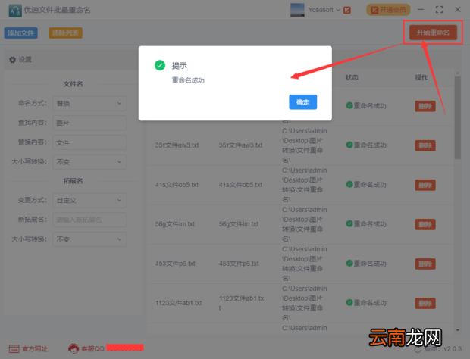Click the 操作 column header
470x359 pixels.
(x=421, y=77)
